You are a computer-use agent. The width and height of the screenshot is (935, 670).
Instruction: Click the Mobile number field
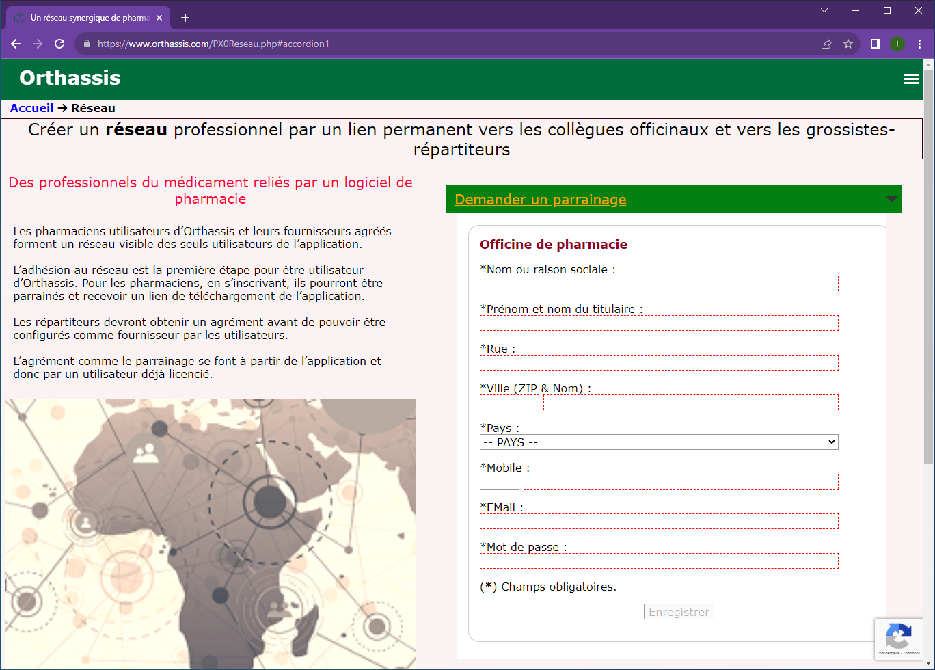(x=681, y=482)
